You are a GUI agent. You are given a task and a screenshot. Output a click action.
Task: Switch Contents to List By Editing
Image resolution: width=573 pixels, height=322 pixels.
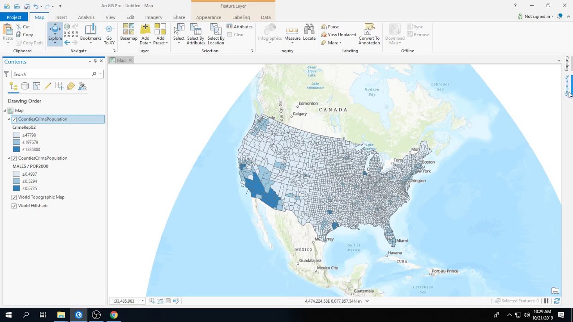pyautogui.click(x=48, y=86)
